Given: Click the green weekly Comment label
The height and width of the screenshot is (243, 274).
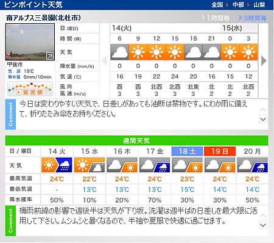Looking at the screenshot, I should click(x=10, y=221).
